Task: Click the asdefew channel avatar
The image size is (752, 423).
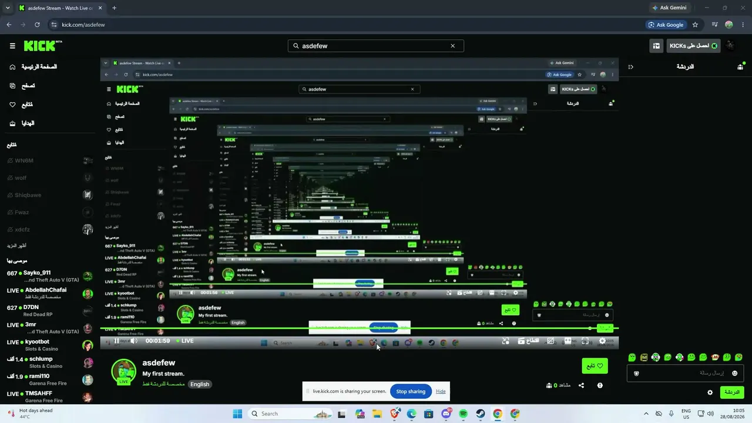Action: (123, 371)
